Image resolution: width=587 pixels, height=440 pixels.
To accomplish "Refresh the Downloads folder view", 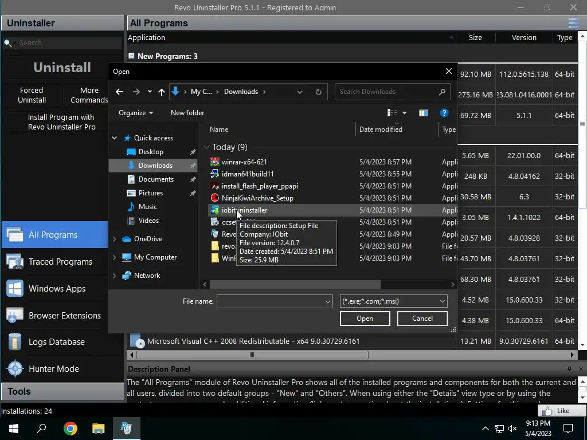I will pyautogui.click(x=318, y=92).
